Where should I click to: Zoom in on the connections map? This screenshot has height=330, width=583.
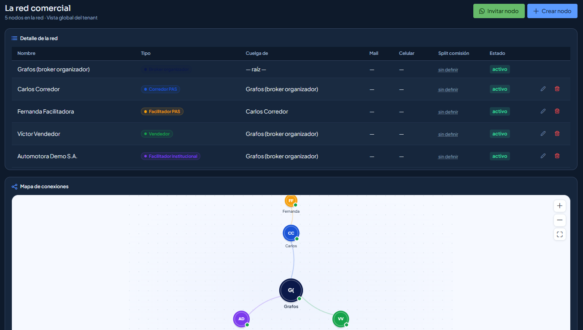tap(560, 206)
